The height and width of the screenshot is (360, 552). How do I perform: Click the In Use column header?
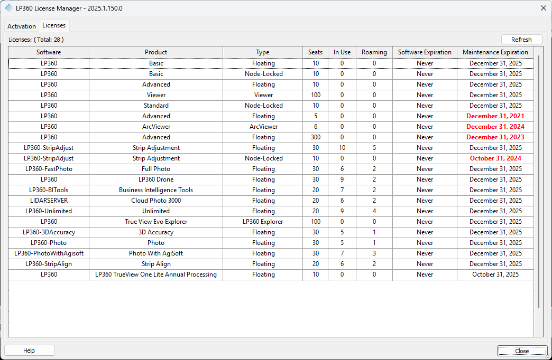[342, 52]
